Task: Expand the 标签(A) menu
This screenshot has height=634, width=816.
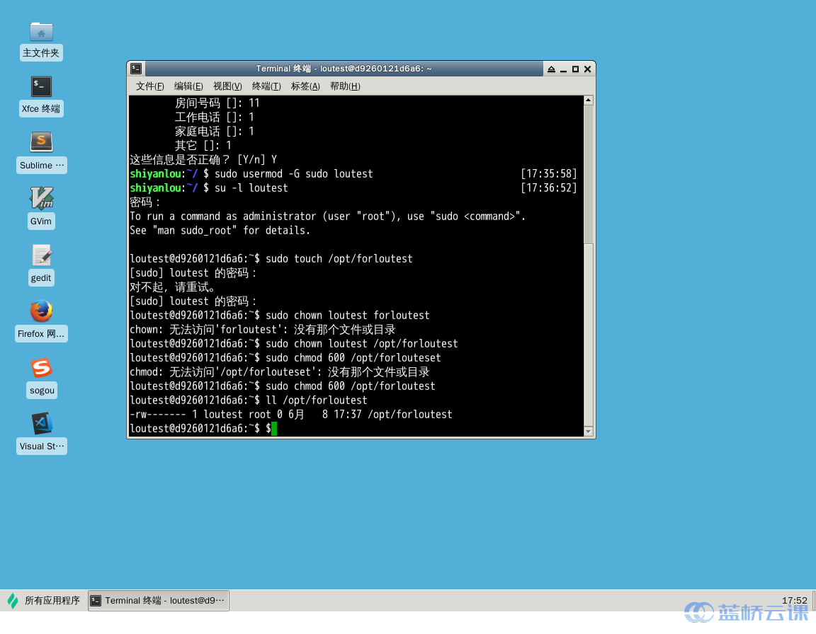Action: point(305,86)
